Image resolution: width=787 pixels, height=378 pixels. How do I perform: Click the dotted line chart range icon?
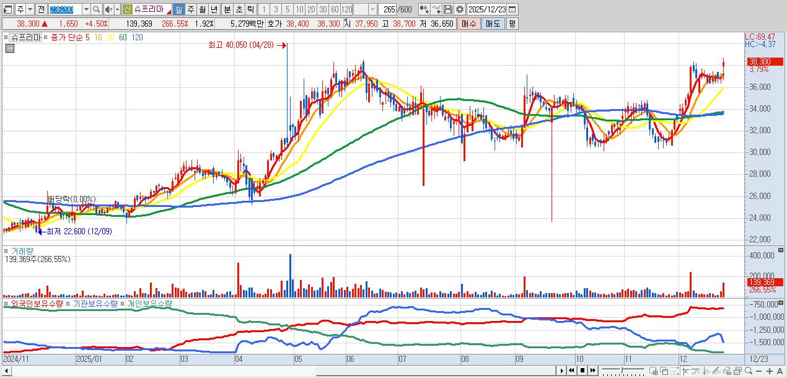click(674, 371)
